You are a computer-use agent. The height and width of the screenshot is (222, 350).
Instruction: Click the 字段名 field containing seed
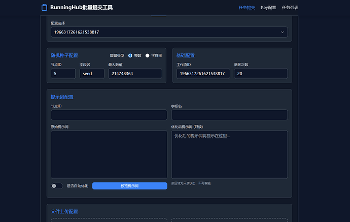point(92,74)
